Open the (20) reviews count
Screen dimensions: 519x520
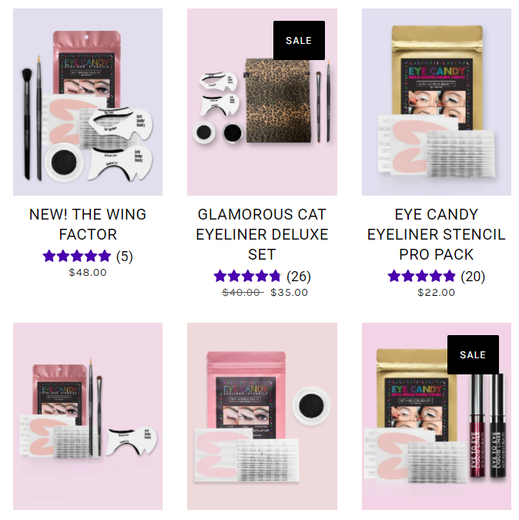(473, 277)
